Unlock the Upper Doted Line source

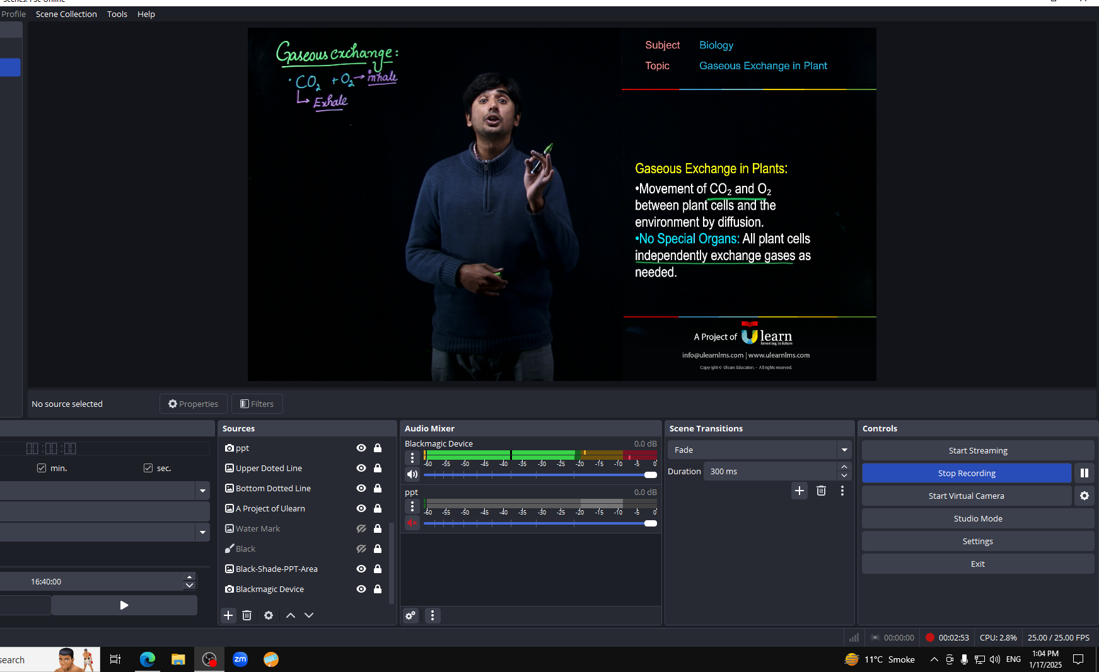[x=378, y=468]
